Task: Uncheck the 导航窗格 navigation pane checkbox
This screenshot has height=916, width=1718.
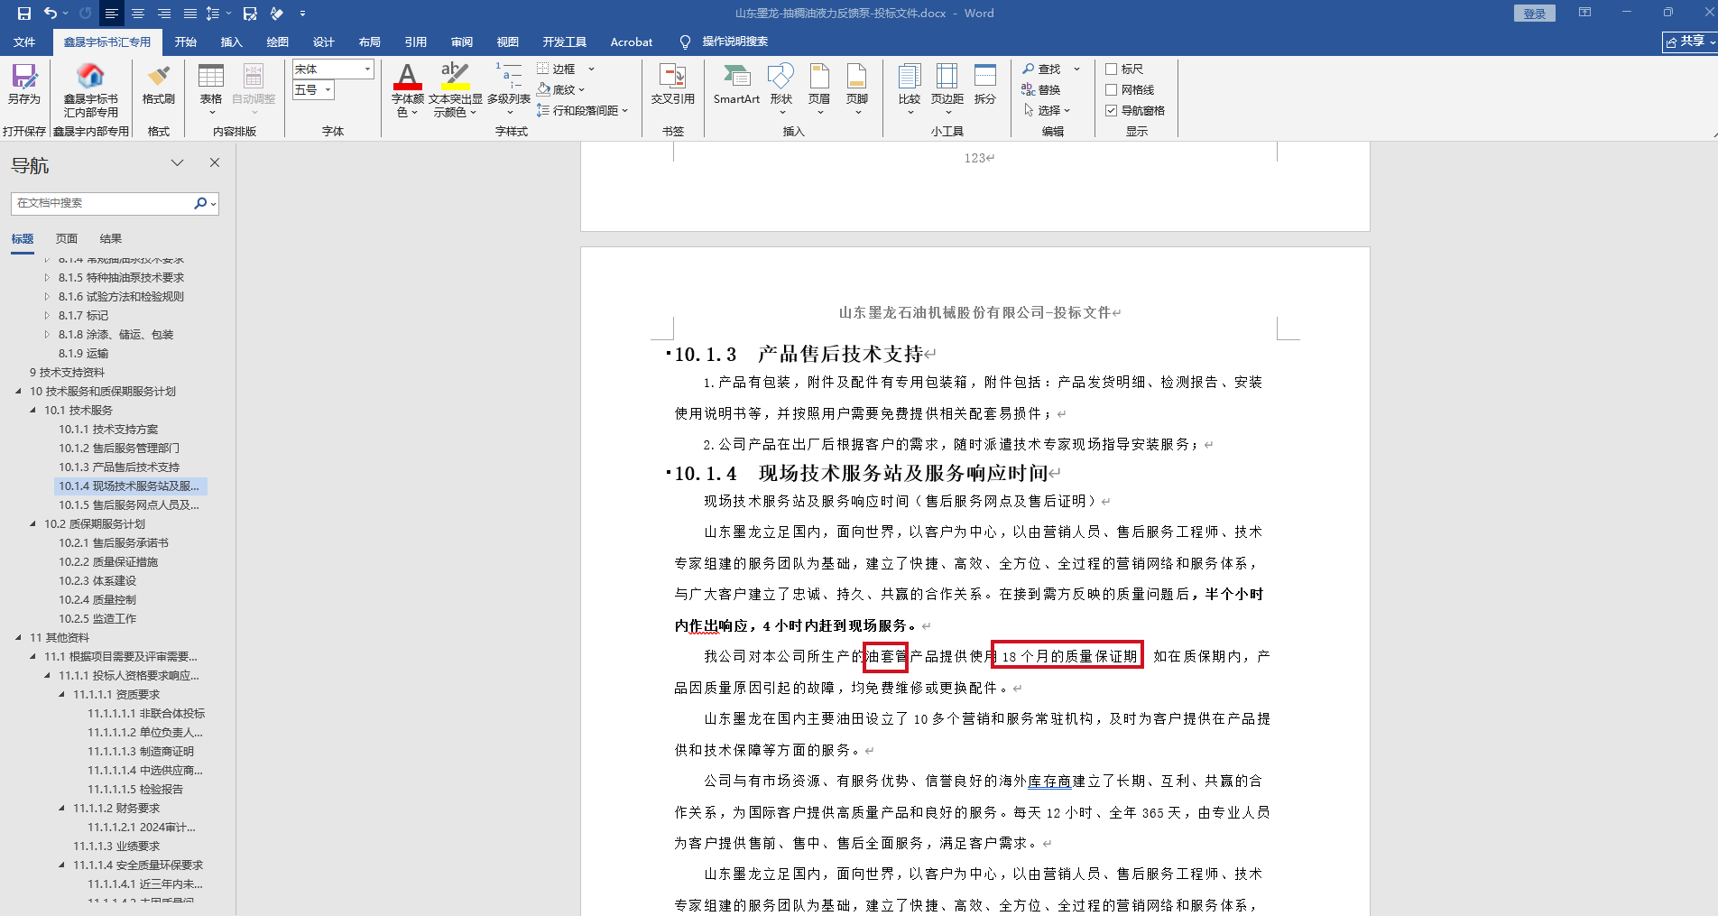Action: 1112,110
